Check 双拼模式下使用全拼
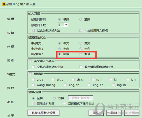This screenshot has height=118, width=142. (x=64, y=104)
